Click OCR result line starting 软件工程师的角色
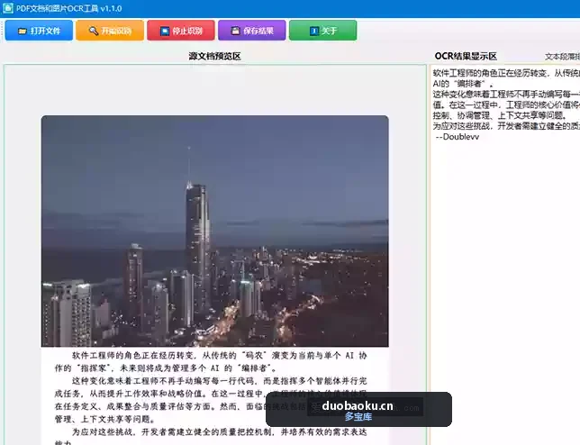 [x=506, y=73]
